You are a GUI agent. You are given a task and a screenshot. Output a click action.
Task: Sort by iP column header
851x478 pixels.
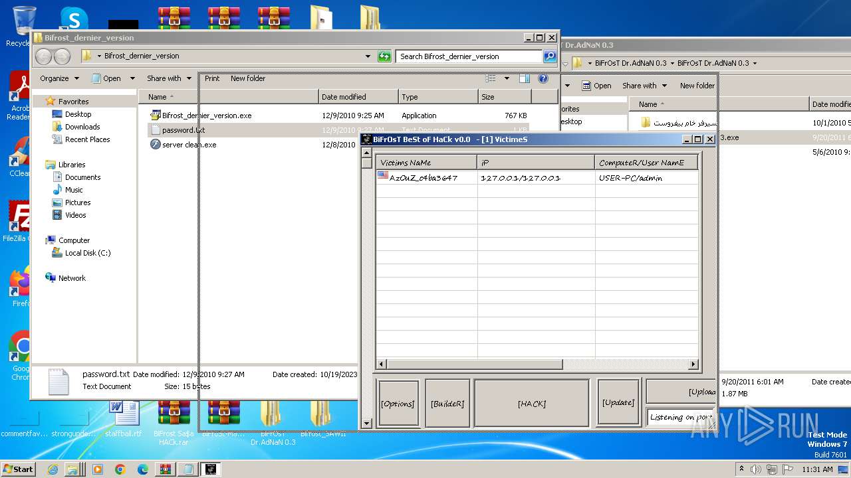coord(536,163)
